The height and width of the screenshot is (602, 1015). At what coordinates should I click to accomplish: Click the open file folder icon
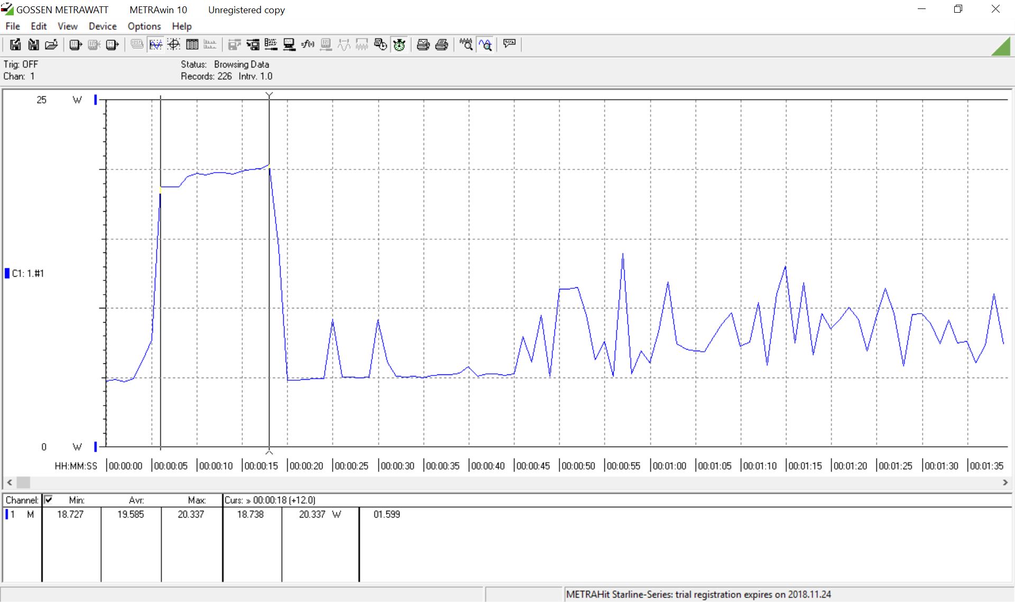point(51,45)
